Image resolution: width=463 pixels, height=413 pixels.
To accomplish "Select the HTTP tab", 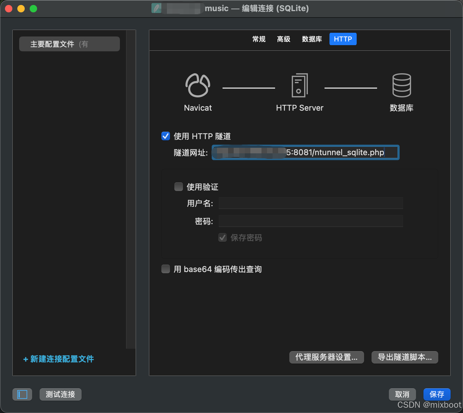I will click(343, 39).
